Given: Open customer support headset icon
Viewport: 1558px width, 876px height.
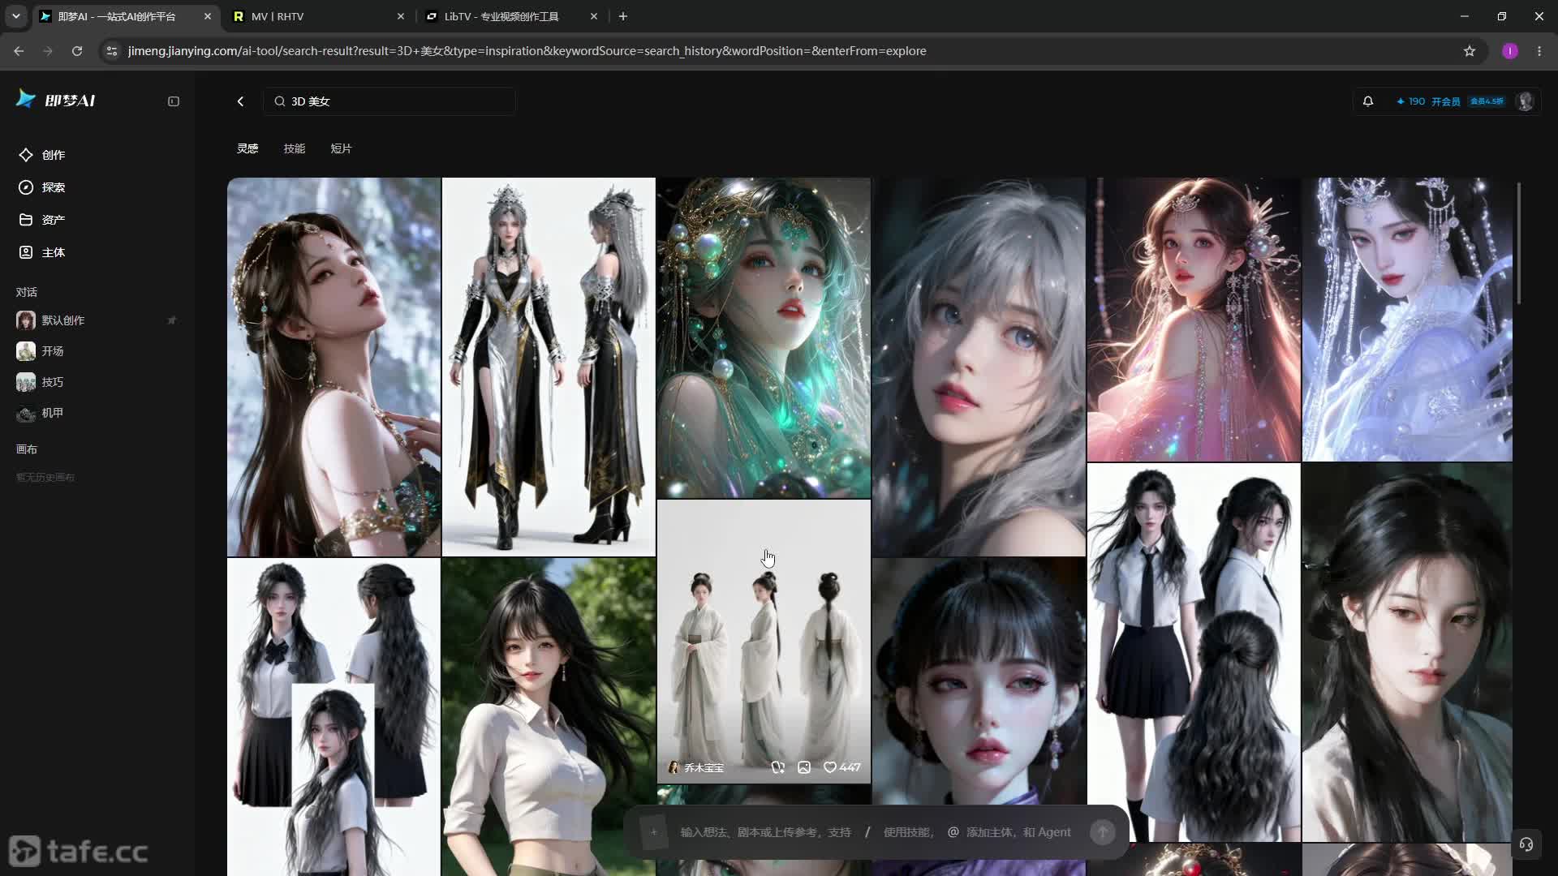Looking at the screenshot, I should tap(1526, 844).
